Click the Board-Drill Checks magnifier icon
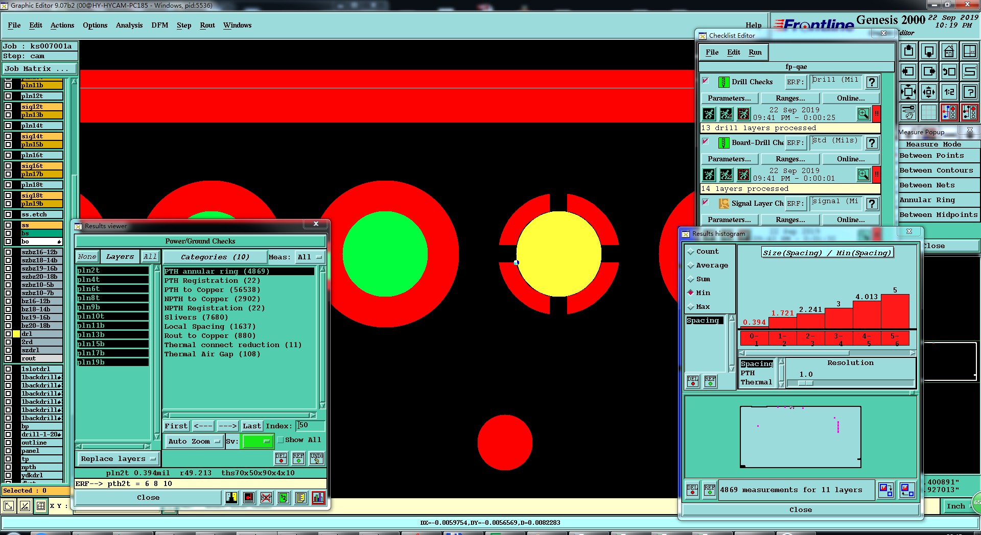This screenshot has height=535, width=981. (x=863, y=175)
